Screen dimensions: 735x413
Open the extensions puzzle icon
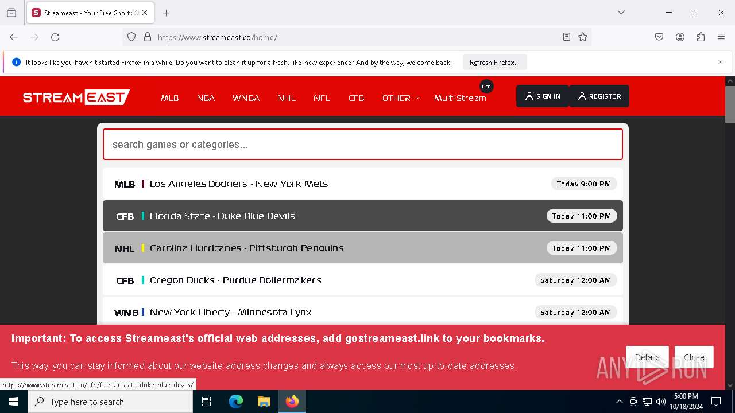701,37
